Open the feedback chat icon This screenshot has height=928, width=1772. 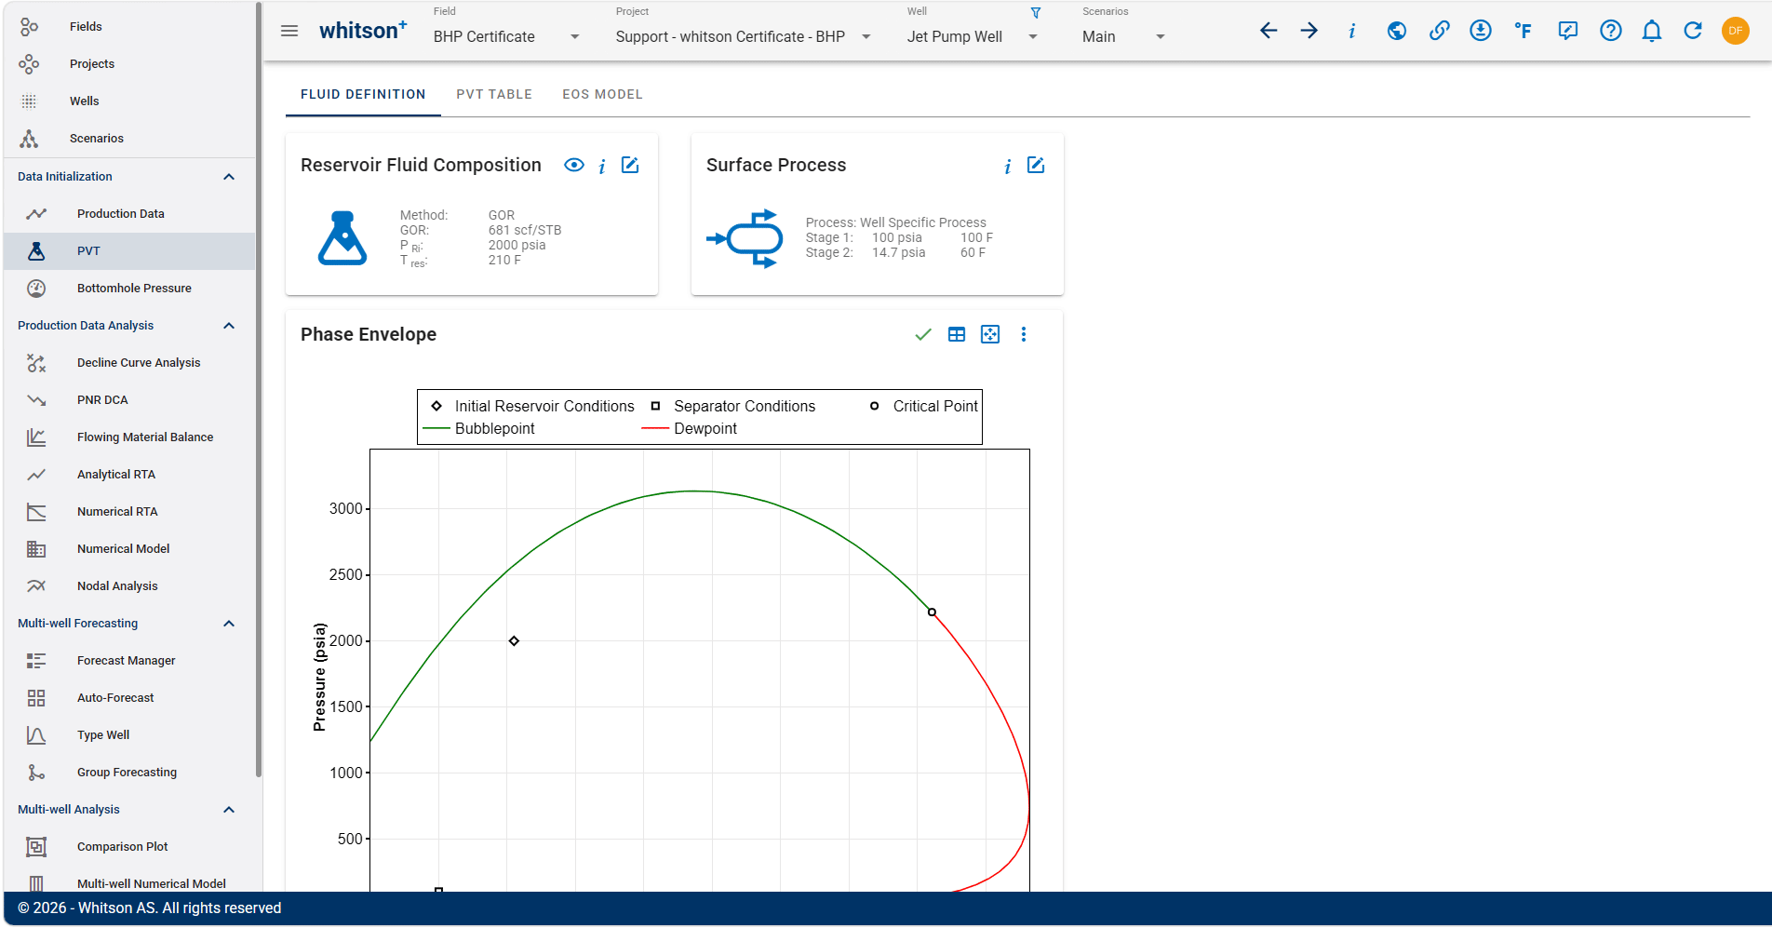click(x=1568, y=31)
